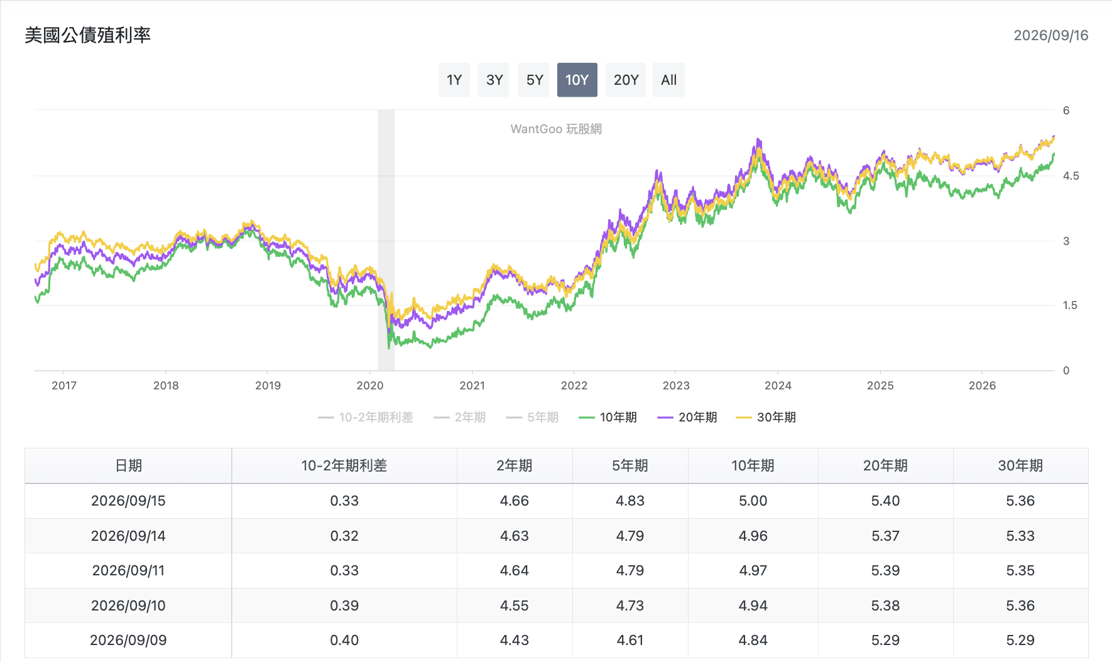1112x662 pixels.
Task: Click the 4.55 two-year yield value
Action: coord(515,605)
